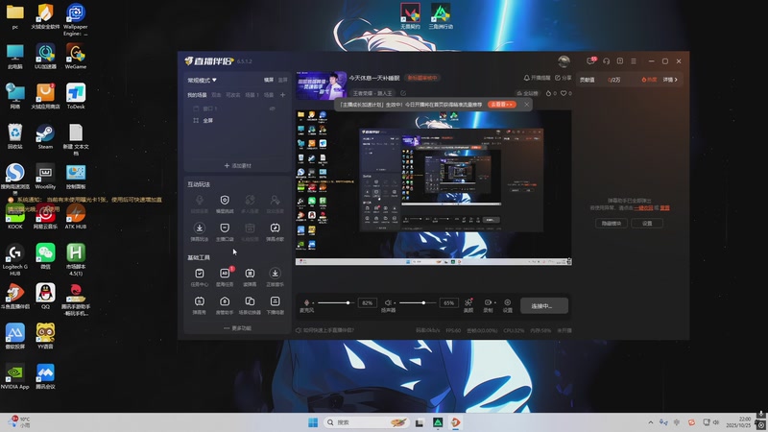Open the 微信 desktop icon
768x432 pixels.
point(45,256)
